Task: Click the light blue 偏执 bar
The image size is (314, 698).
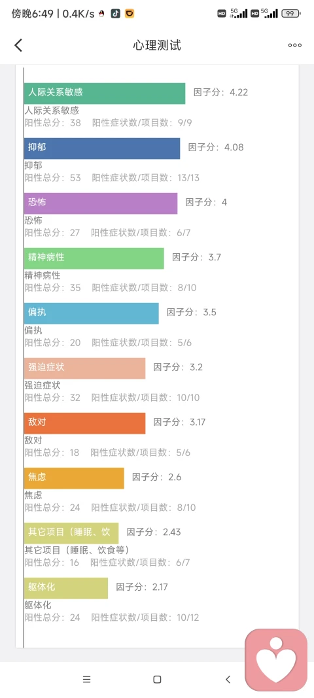Action: click(x=92, y=313)
